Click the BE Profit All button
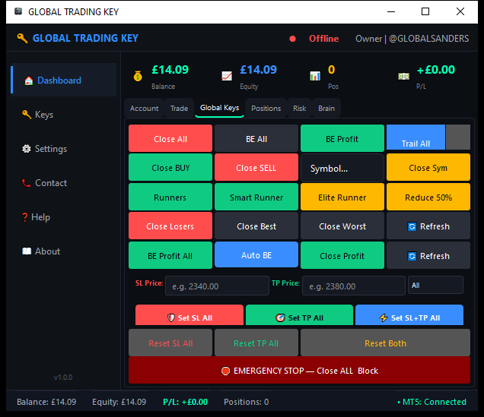The height and width of the screenshot is (417, 484). [x=170, y=256]
